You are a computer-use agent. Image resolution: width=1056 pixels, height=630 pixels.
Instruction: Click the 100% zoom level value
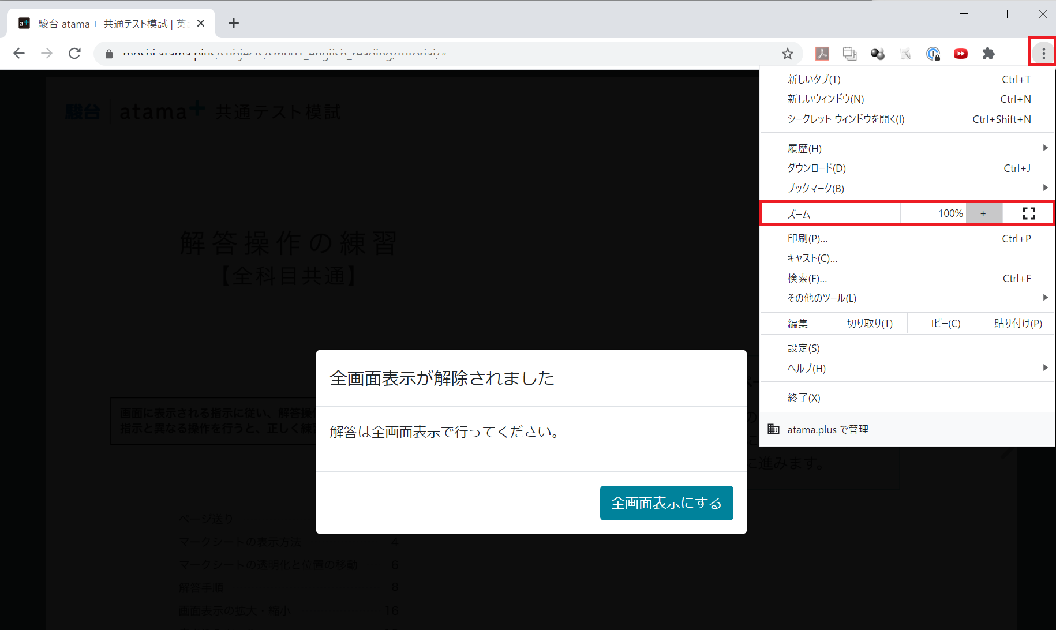point(950,213)
